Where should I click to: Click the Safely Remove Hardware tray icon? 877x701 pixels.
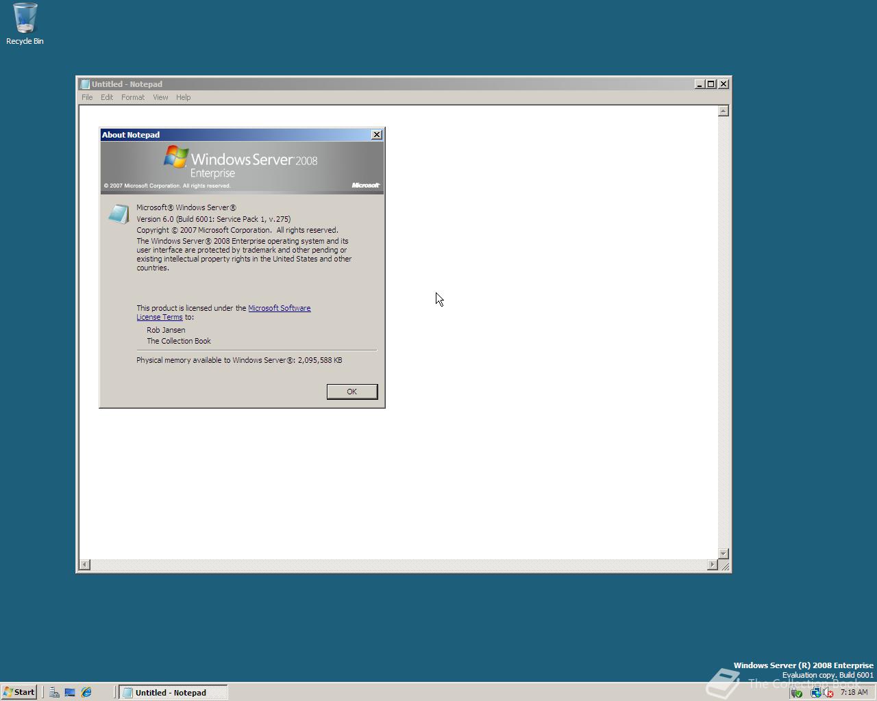796,693
